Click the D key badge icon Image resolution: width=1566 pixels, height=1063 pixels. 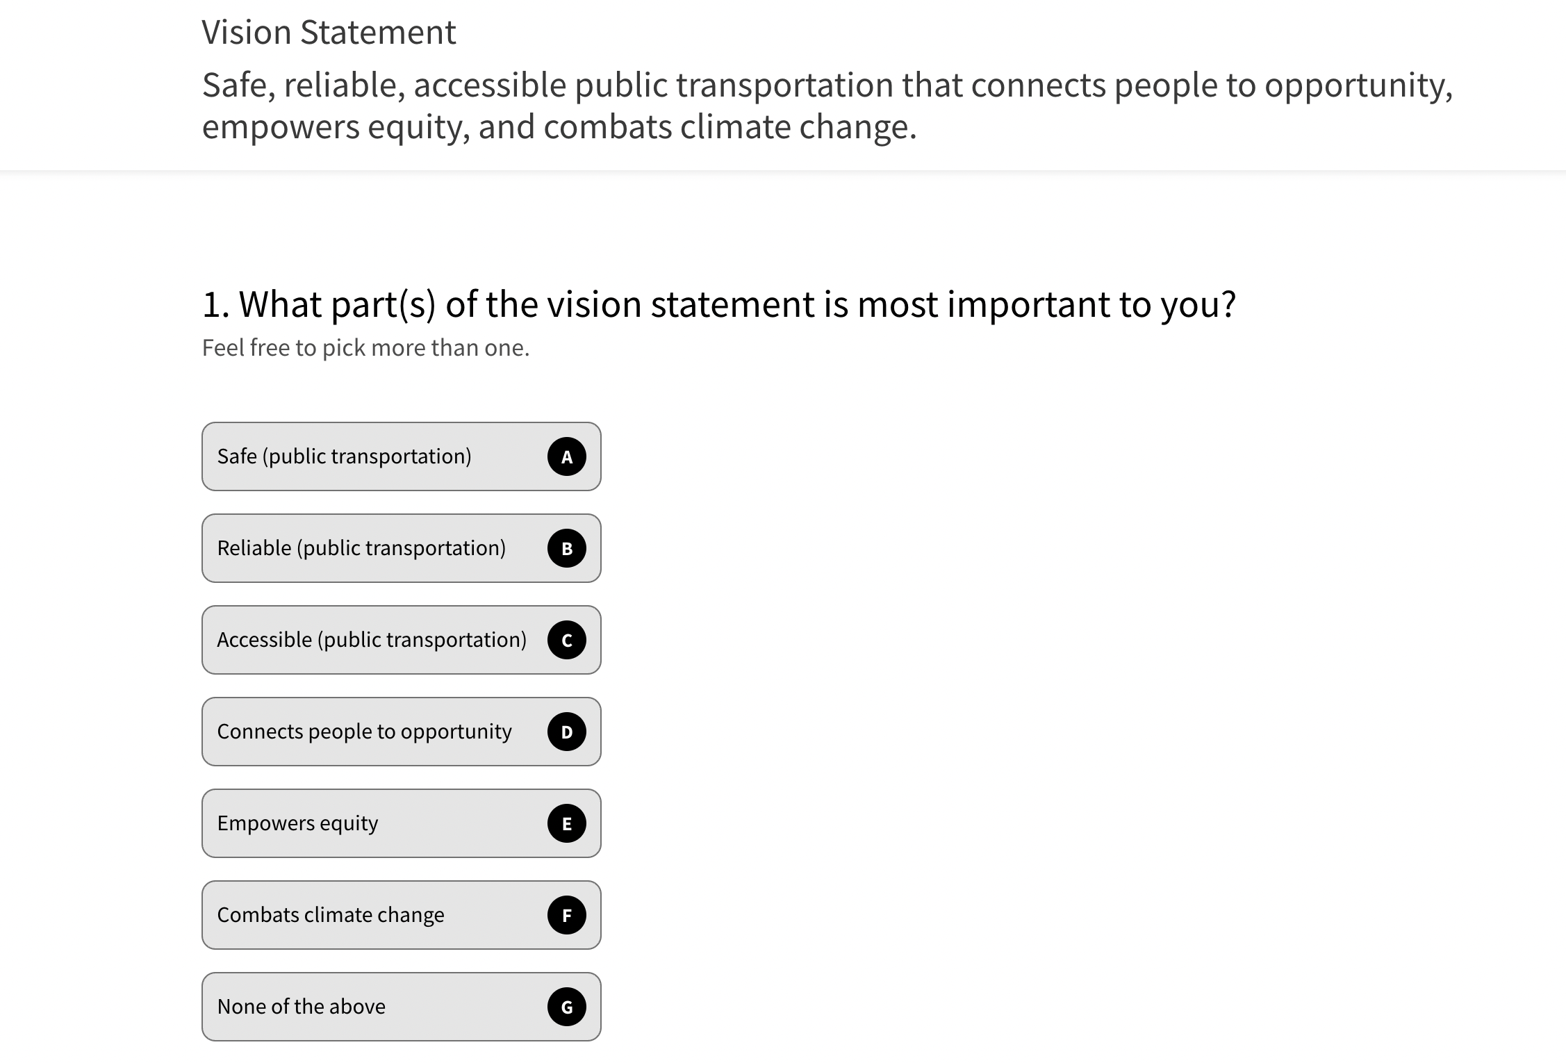[567, 732]
